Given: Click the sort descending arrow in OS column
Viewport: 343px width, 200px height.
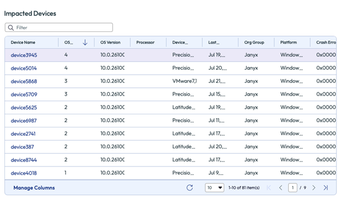Looking at the screenshot, I should [85, 42].
